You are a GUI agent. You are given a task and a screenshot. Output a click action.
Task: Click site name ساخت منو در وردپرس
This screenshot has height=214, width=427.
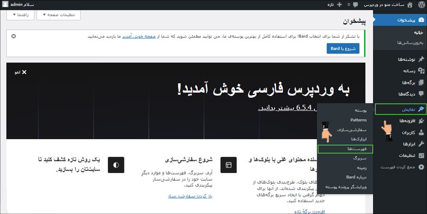pos(384,5)
